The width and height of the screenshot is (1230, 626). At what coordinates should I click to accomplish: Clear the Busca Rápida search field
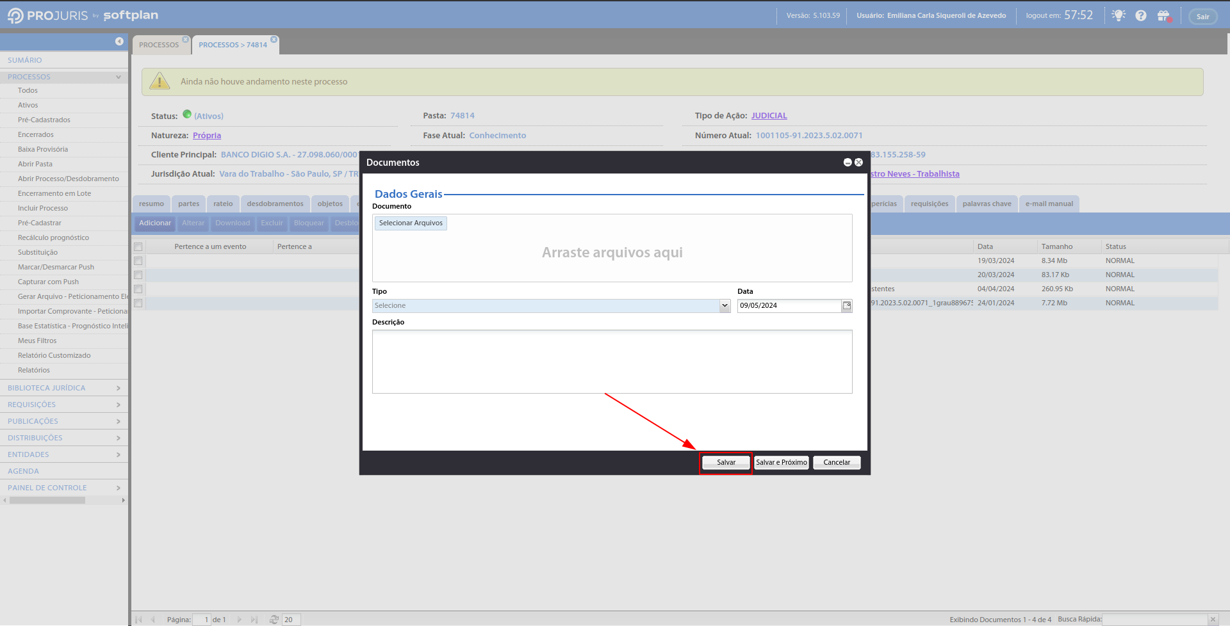(x=1213, y=620)
